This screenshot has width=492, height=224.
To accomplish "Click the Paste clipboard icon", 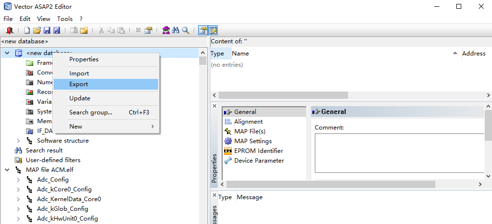I will click(x=121, y=30).
